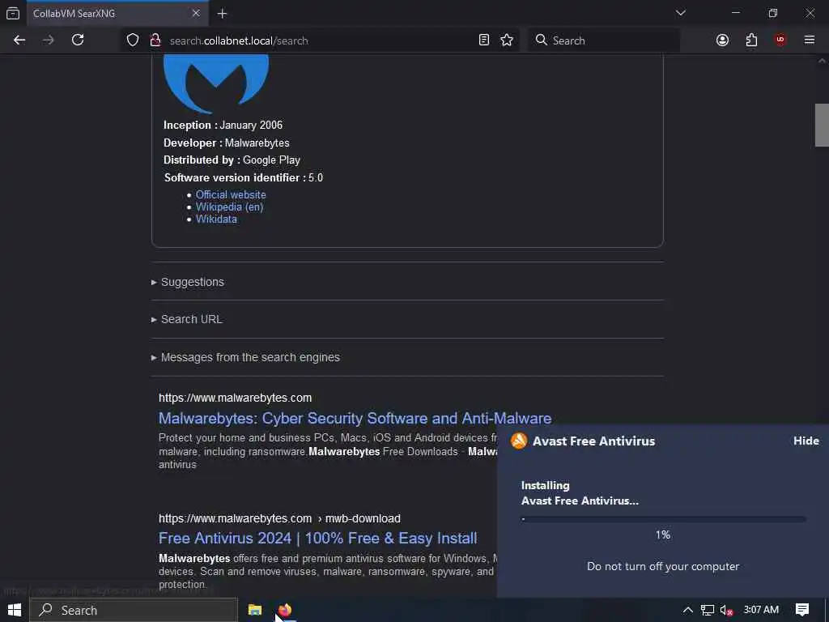Close the CollabVM SearXNG tab
Viewport: 829px width, 622px height.
196,13
